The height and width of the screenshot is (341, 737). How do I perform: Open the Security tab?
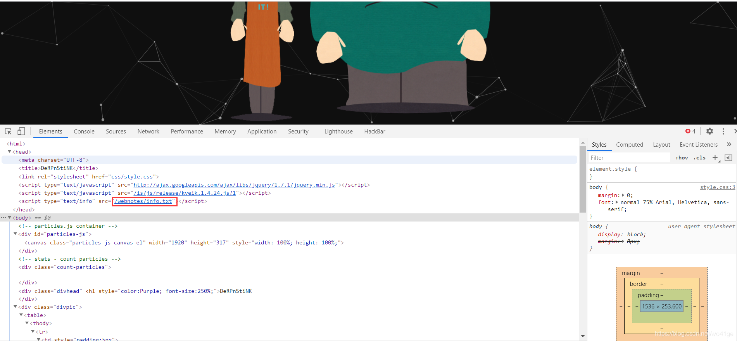[298, 132]
